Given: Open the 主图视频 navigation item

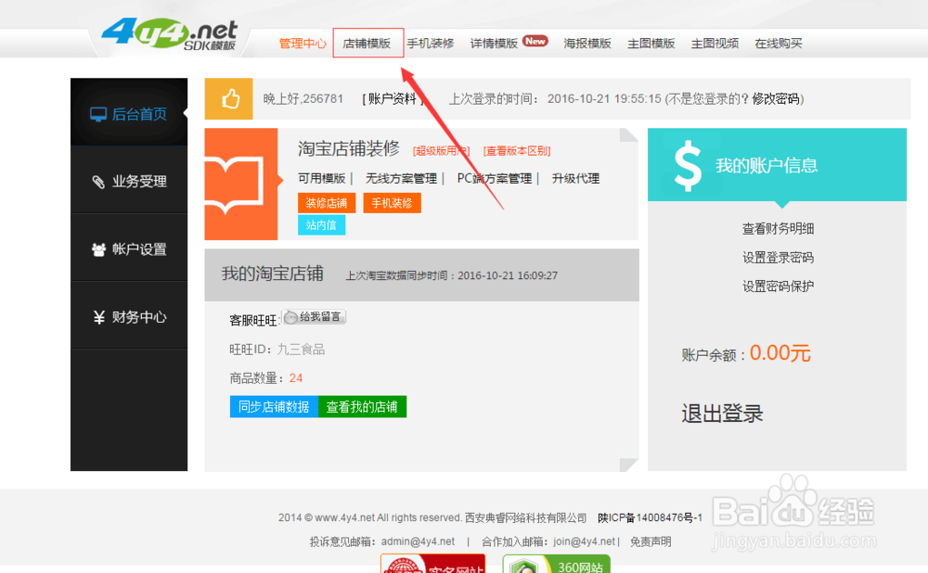Looking at the screenshot, I should coord(715,44).
